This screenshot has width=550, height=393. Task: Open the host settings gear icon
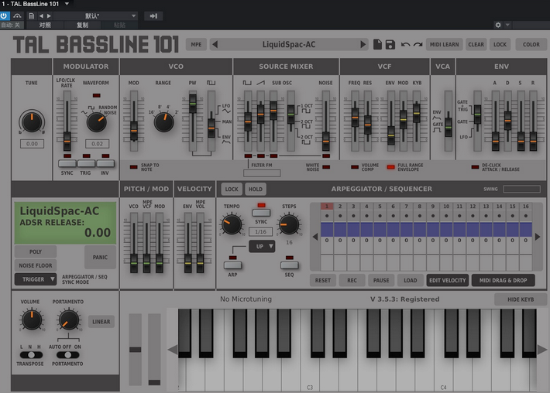coord(498,25)
